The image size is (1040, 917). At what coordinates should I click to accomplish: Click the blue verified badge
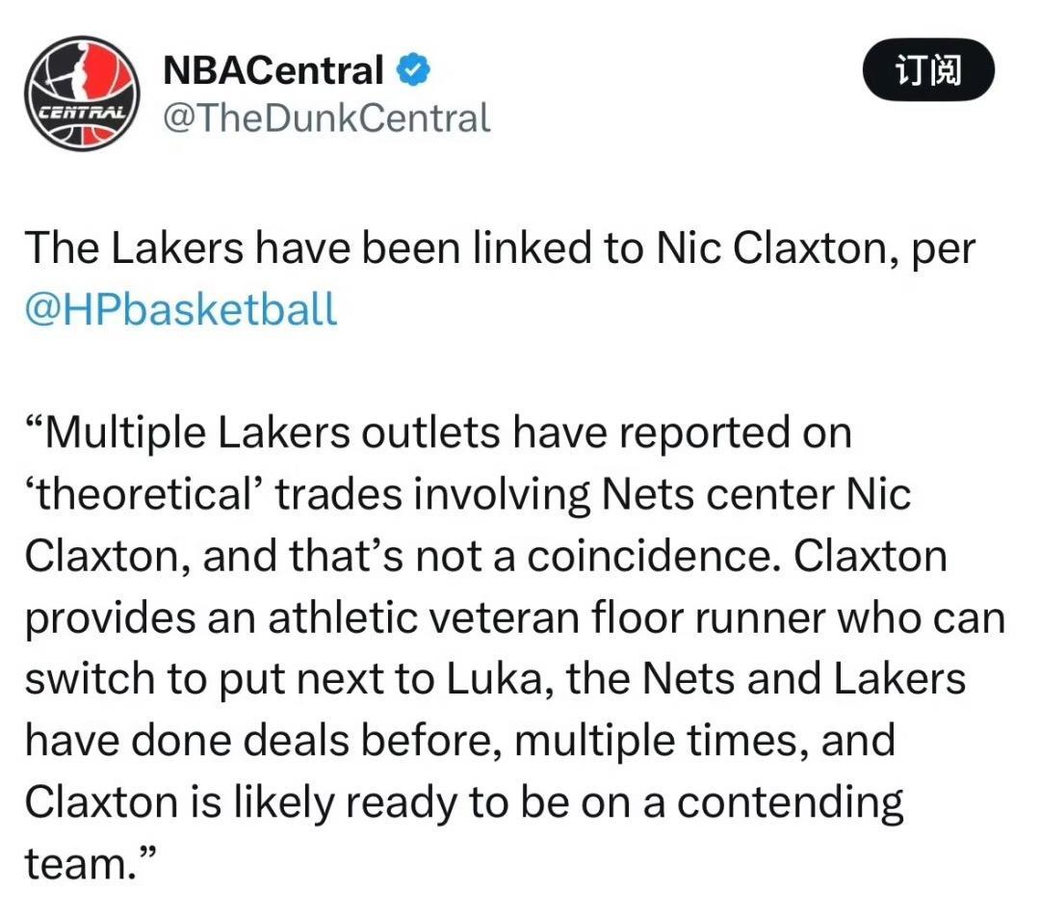414,69
